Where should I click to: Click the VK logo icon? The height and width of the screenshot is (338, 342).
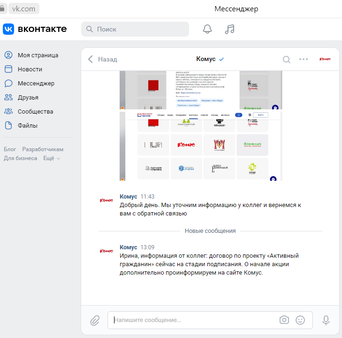8,29
